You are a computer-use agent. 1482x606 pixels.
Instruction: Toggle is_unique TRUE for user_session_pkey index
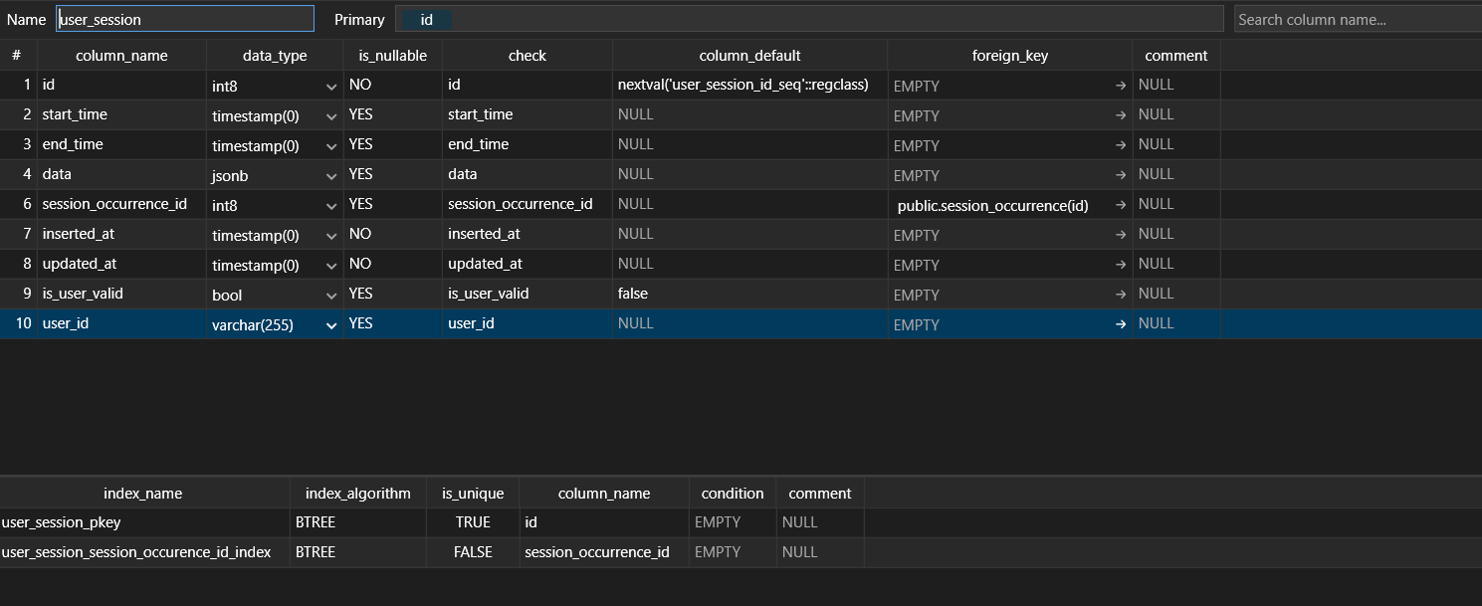pos(473,522)
